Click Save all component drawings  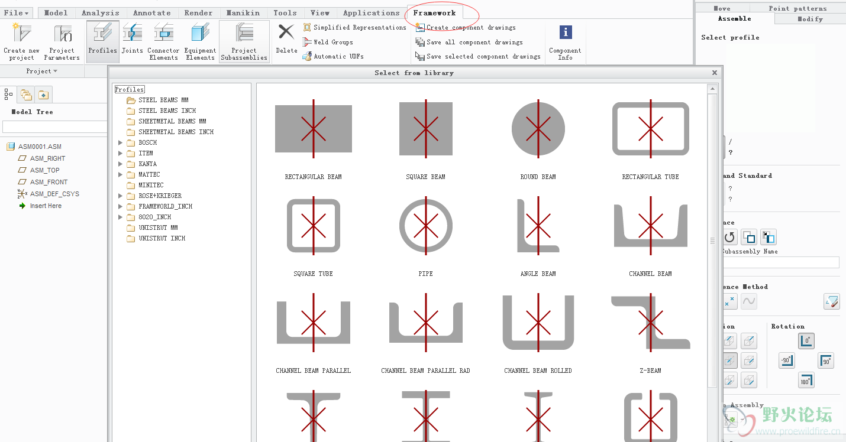coord(469,42)
